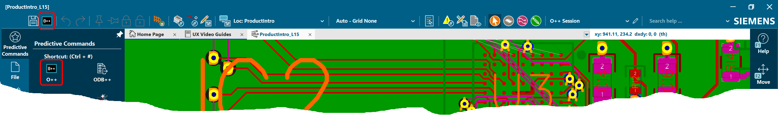This screenshot has height=118, width=778.
Task: Click the SIEMENS logo
Action: tap(754, 21)
